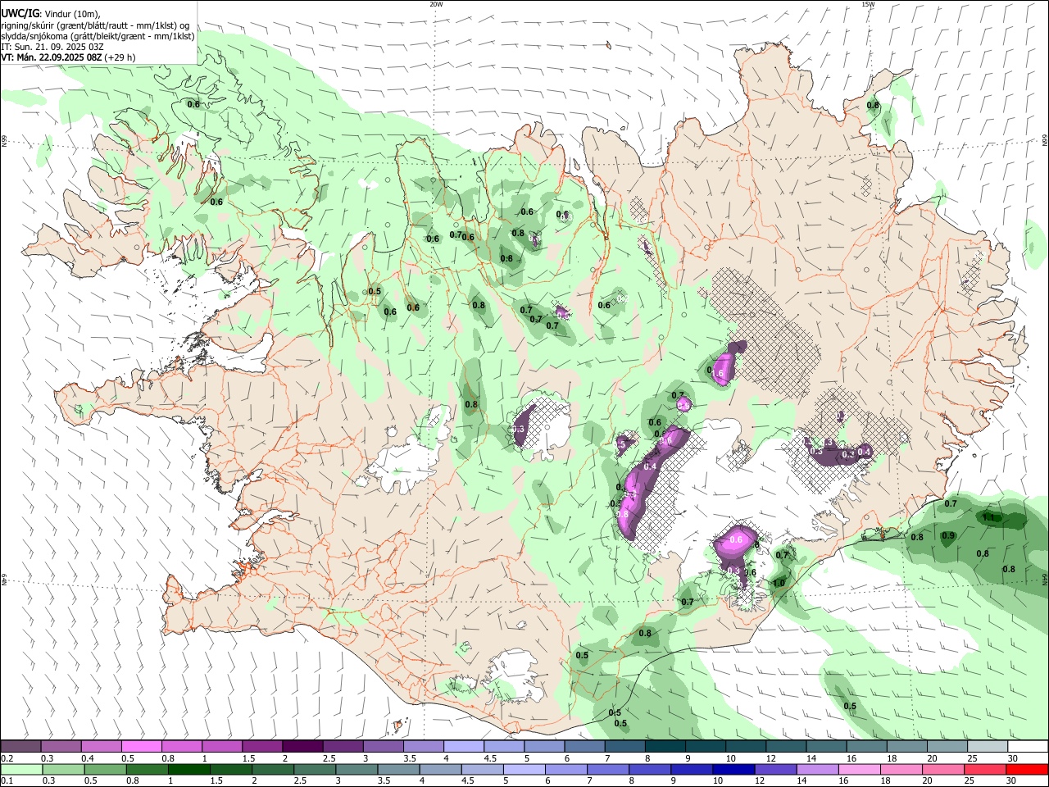1049x787 pixels.
Task: Click the top-row legend swatch labeled 0.3
Action: tap(61, 746)
